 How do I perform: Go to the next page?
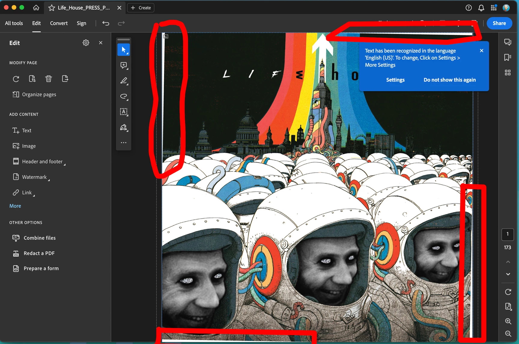(508, 274)
